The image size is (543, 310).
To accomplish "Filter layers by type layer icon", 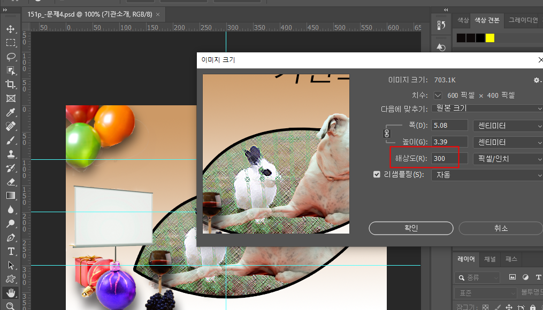I will click(539, 277).
